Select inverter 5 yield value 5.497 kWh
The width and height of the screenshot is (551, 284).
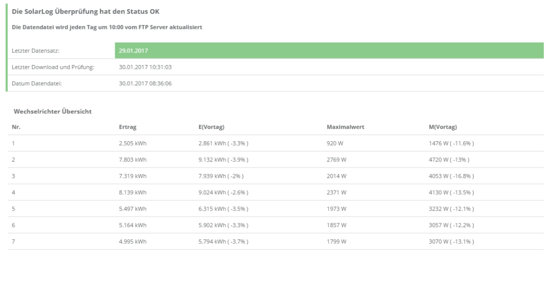(132, 209)
